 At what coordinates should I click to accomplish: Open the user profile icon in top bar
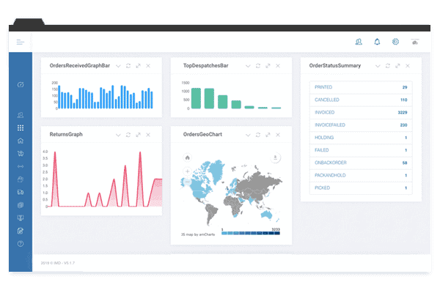[359, 42]
